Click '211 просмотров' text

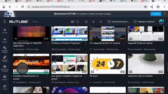97,49
